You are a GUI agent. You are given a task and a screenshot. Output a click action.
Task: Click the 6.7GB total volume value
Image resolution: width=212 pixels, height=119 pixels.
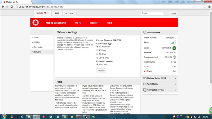[174, 62]
